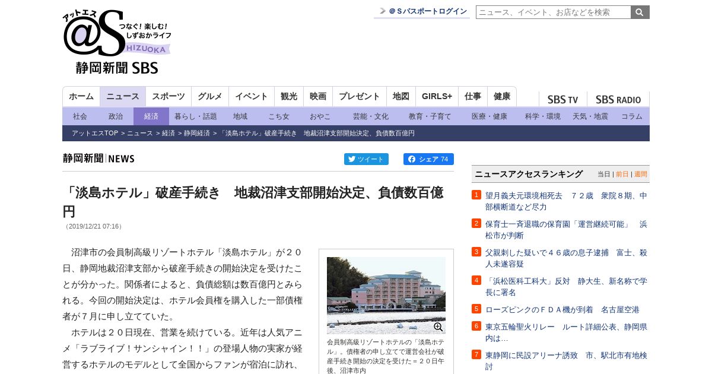Focus the news search input field
The width and height of the screenshot is (712, 374).
coord(553,12)
